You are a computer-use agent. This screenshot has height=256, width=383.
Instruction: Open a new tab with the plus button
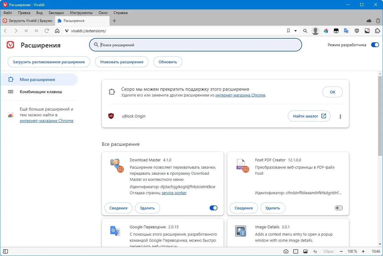pos(114,21)
